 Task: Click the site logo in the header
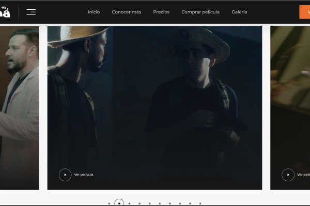(5, 12)
